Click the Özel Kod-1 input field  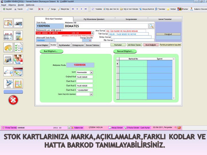point(85,81)
